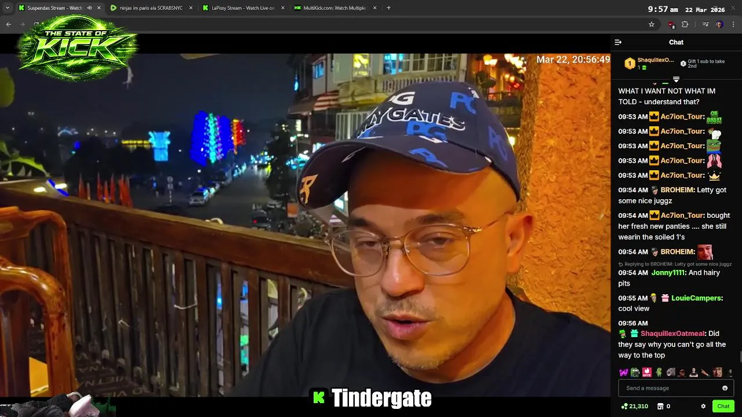The height and width of the screenshot is (417, 742).
Task: Open the emoji picker in the message box
Action: click(725, 388)
